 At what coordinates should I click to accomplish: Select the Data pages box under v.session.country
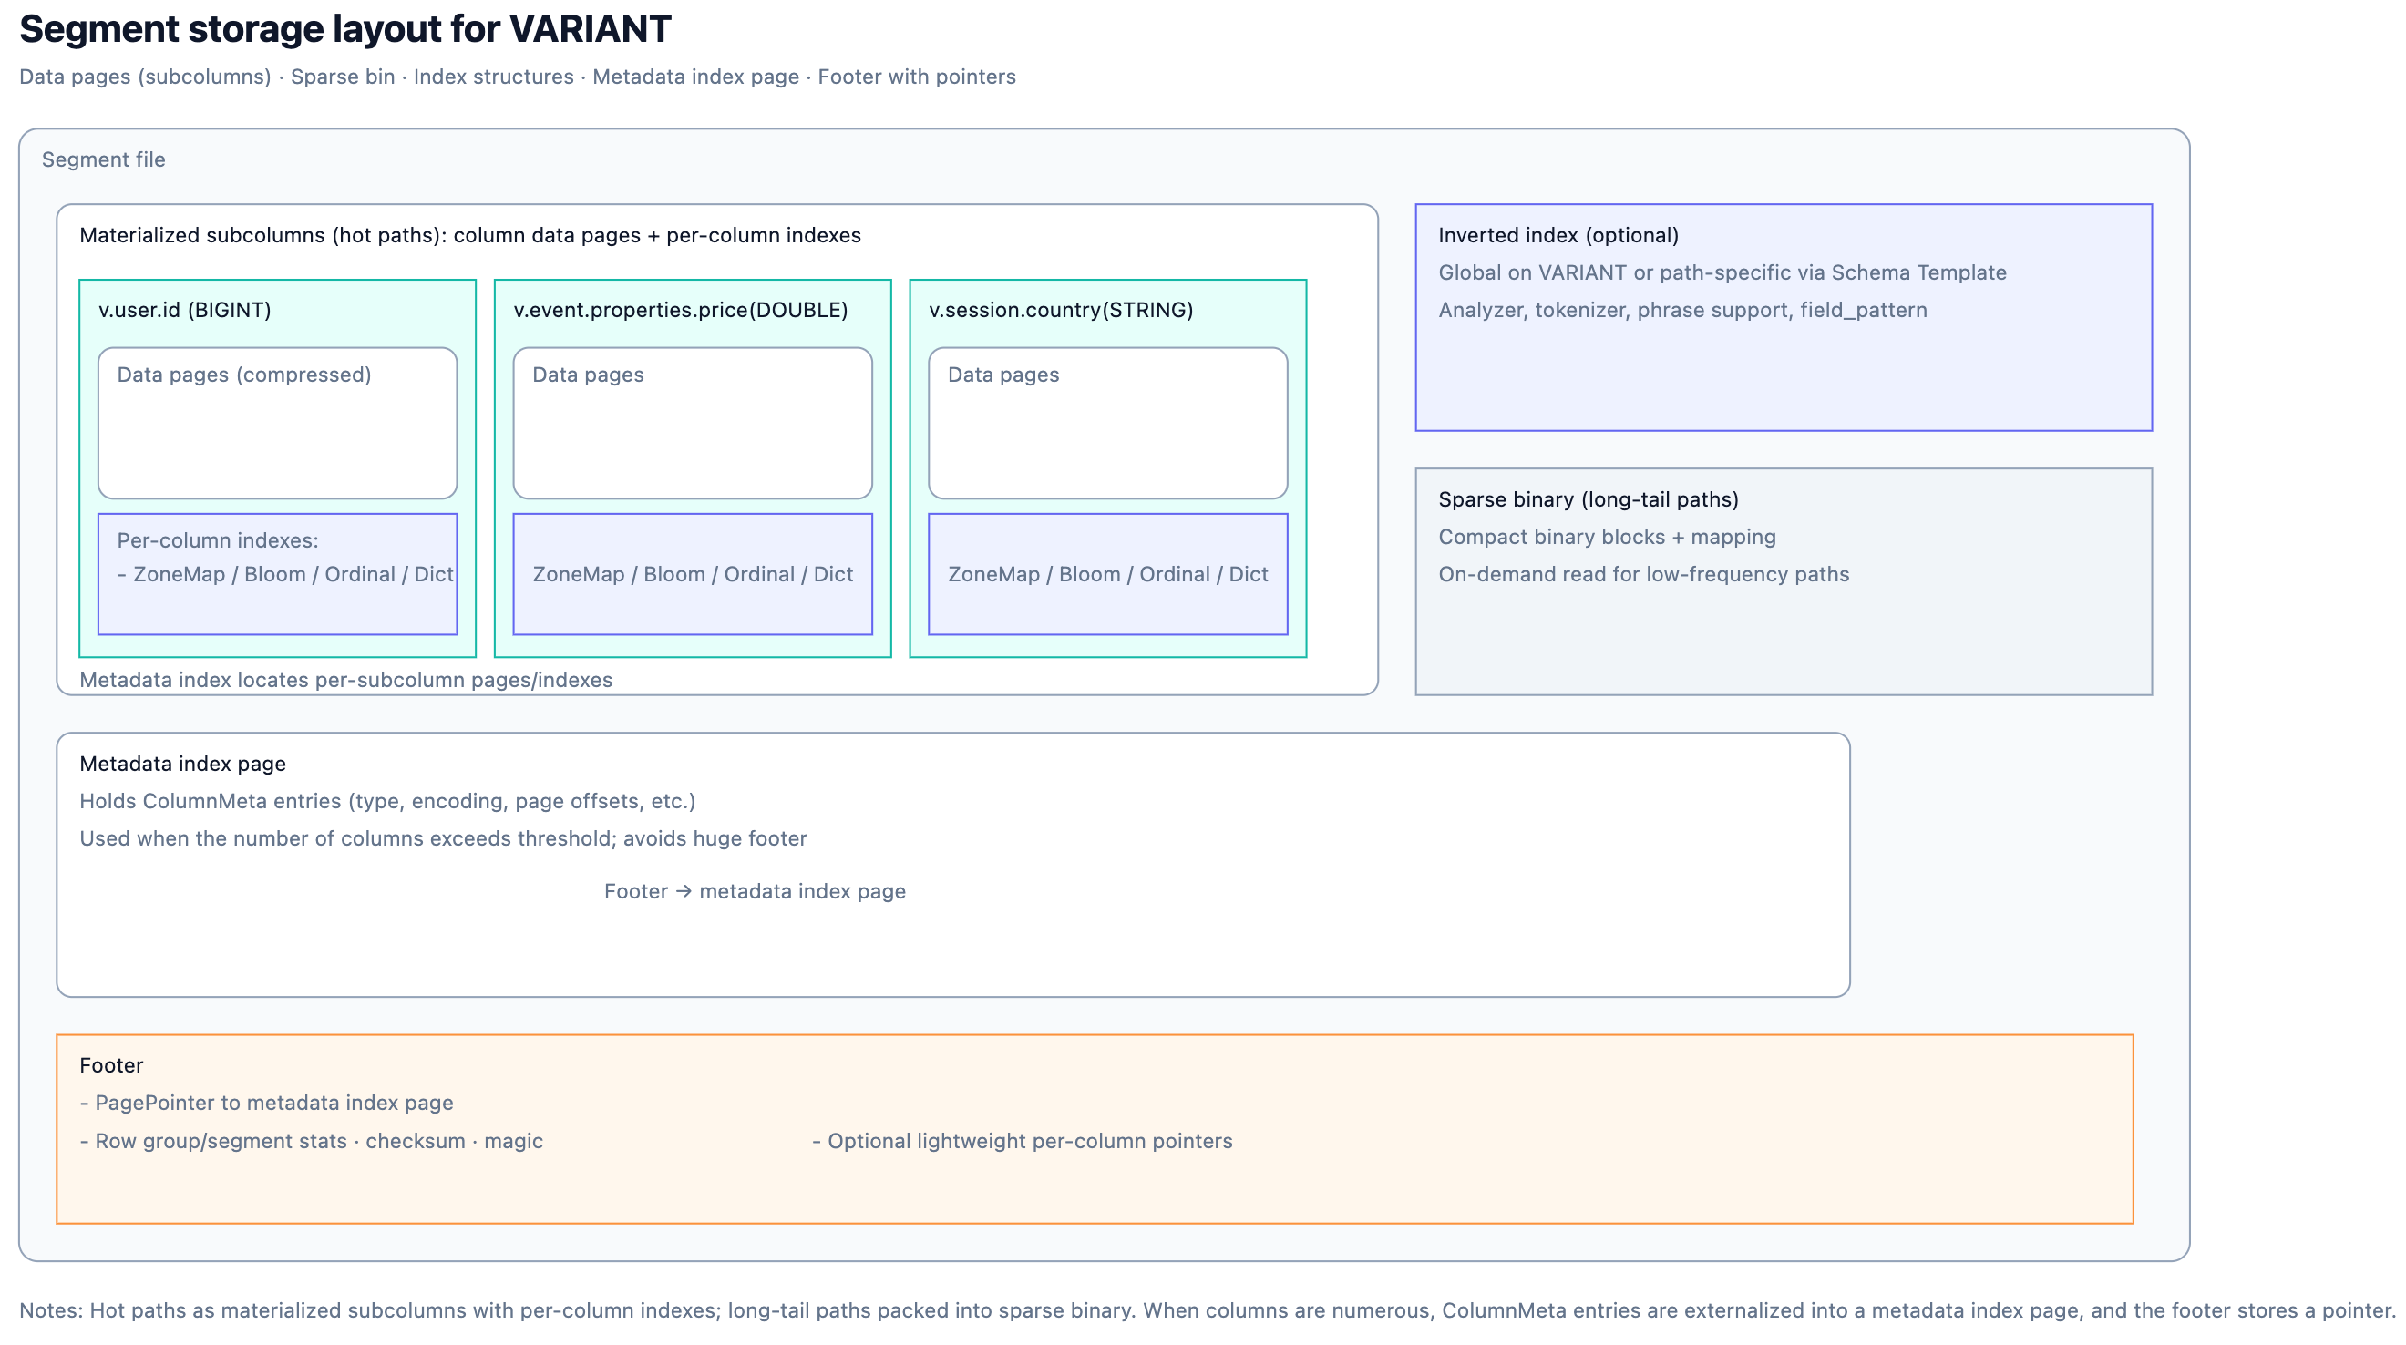tap(1106, 422)
